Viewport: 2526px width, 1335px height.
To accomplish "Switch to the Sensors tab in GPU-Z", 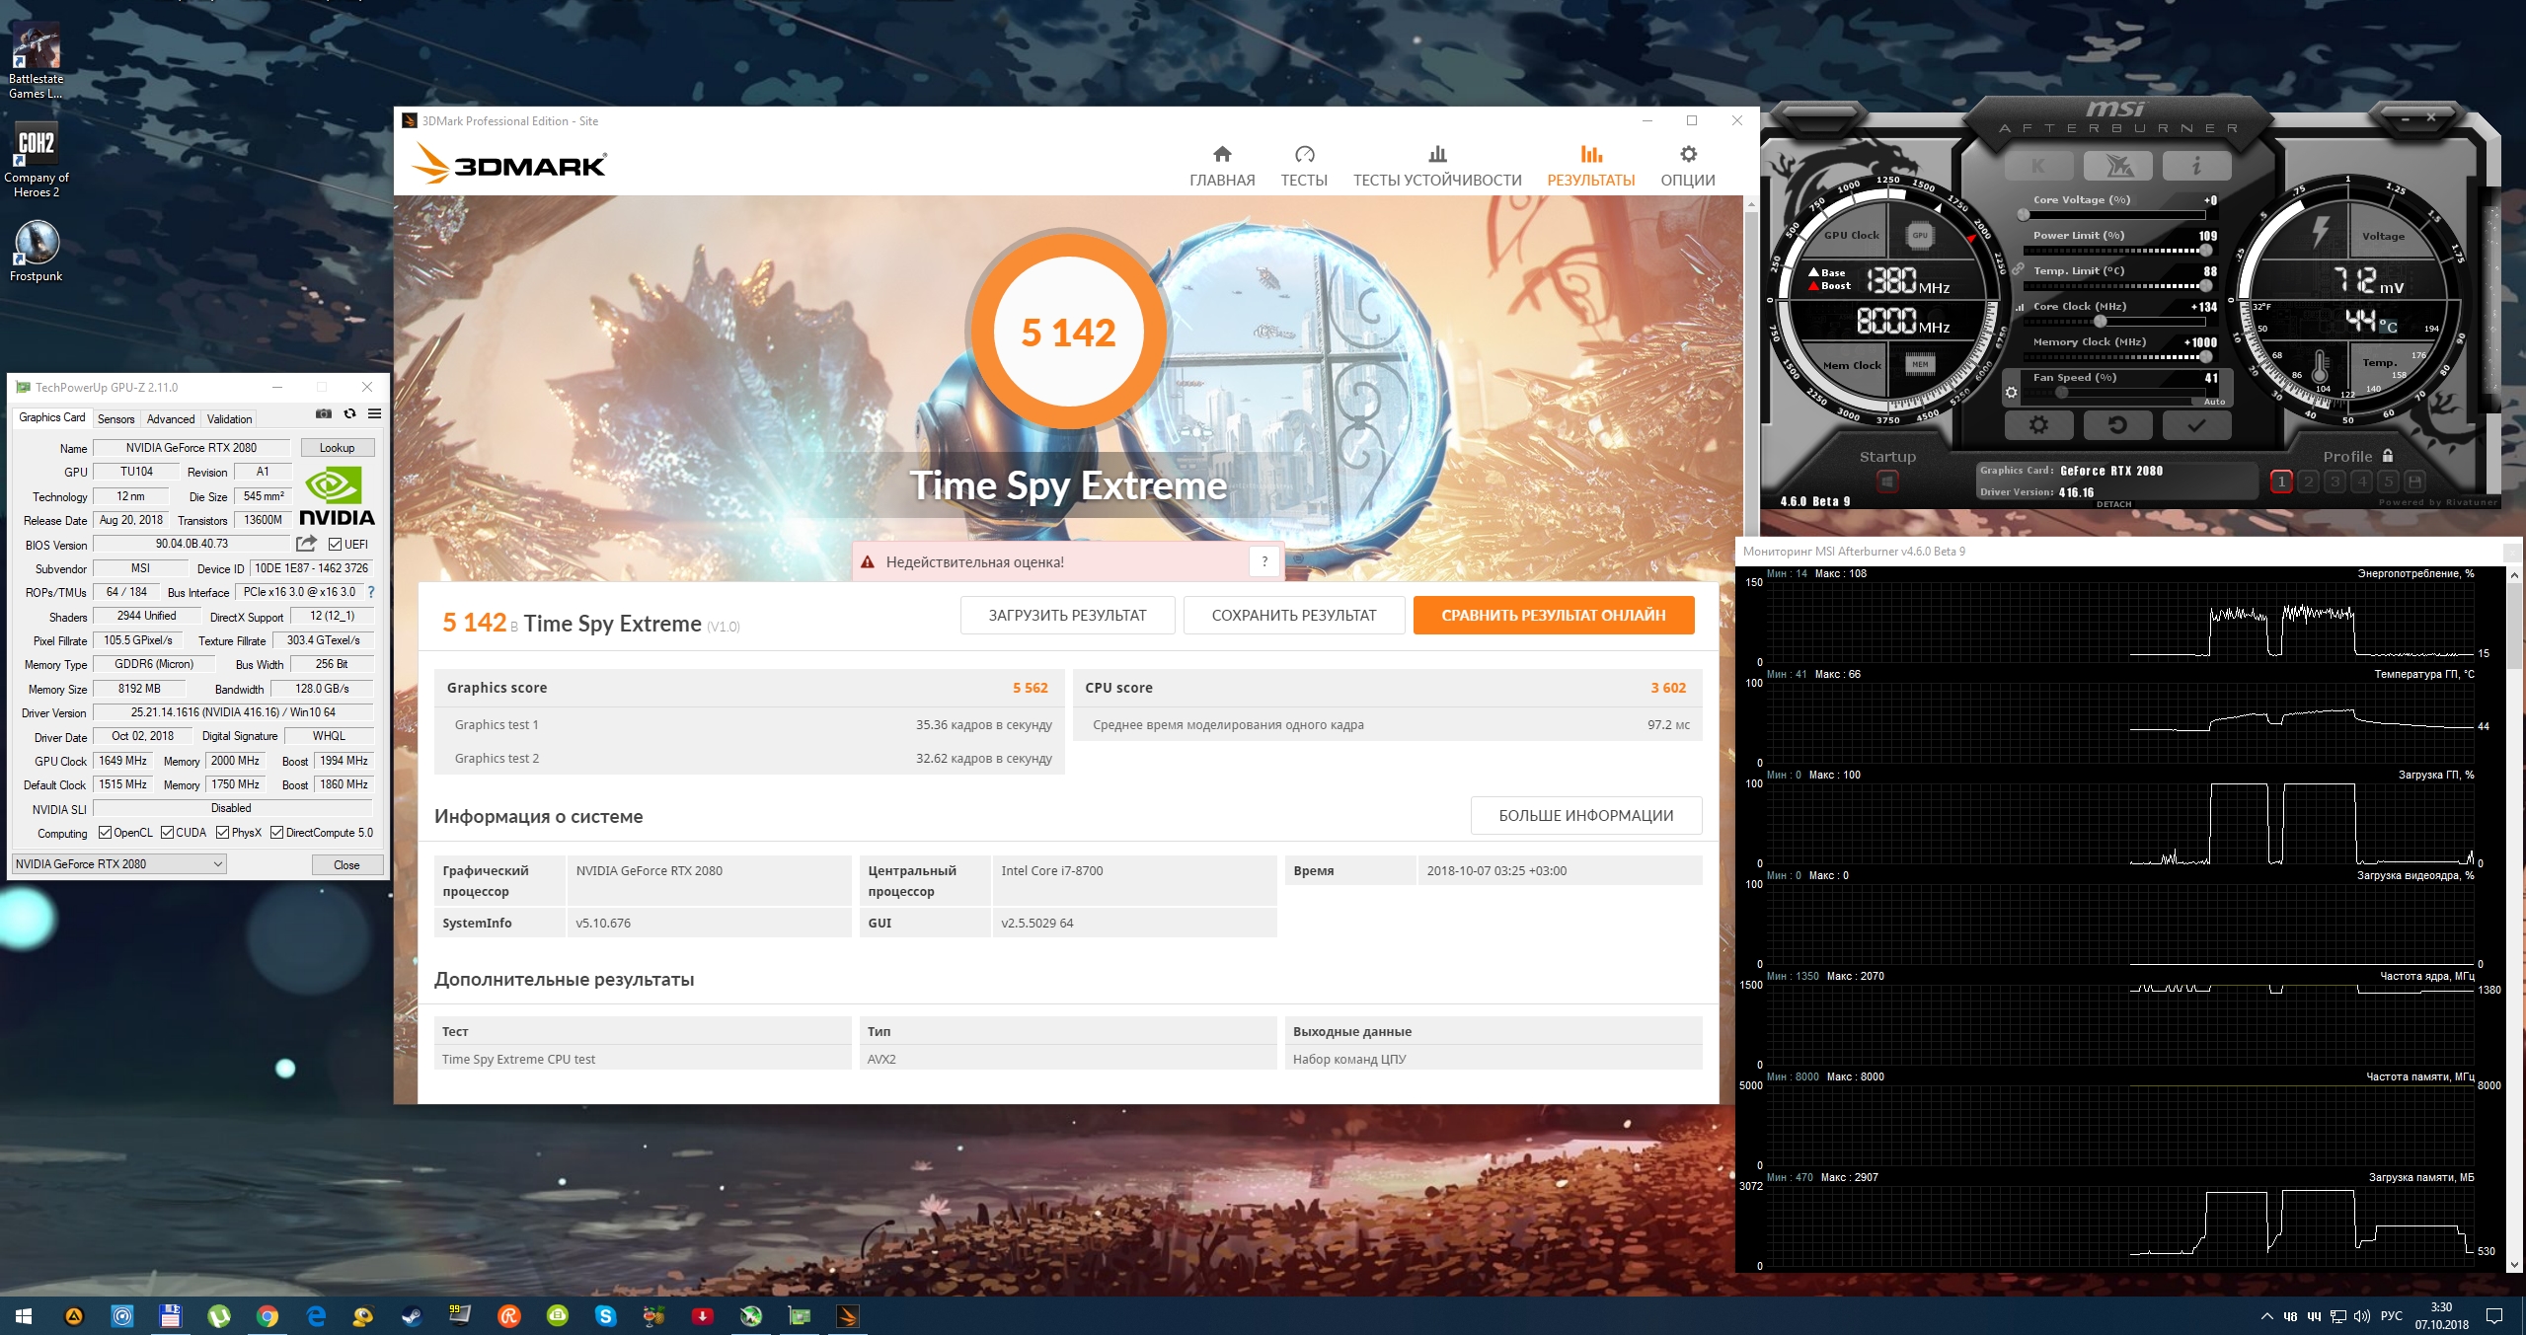I will (115, 418).
